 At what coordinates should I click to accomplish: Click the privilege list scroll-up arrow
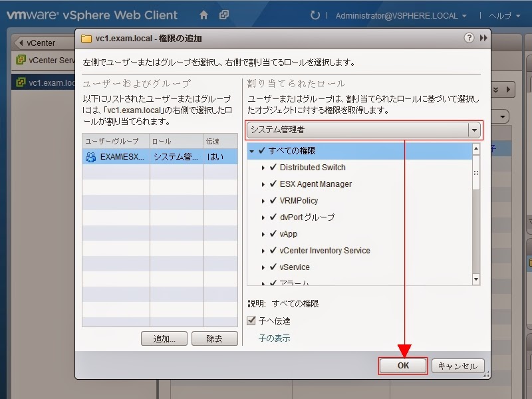(475, 148)
